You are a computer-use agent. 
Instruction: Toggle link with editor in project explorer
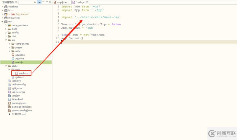[x=39, y=2]
